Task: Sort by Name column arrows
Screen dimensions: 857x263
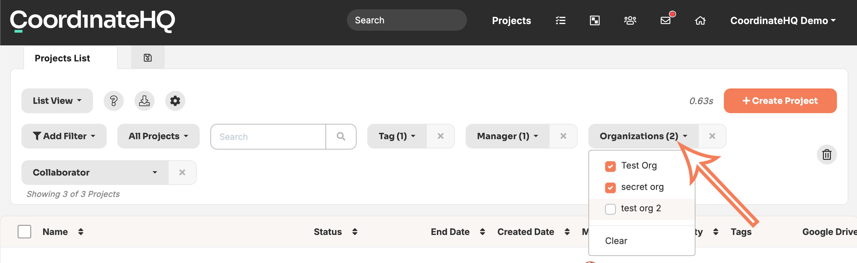Action: pos(81,232)
